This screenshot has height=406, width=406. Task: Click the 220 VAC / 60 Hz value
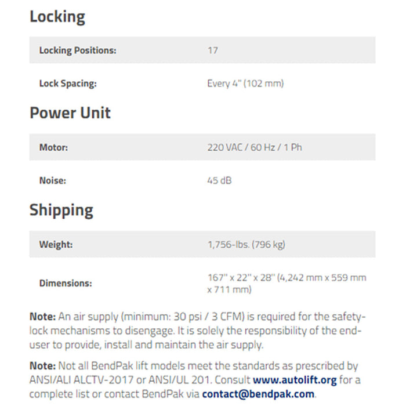coord(255,147)
